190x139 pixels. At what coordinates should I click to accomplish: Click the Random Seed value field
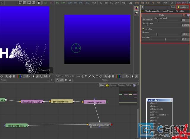coord(185,20)
